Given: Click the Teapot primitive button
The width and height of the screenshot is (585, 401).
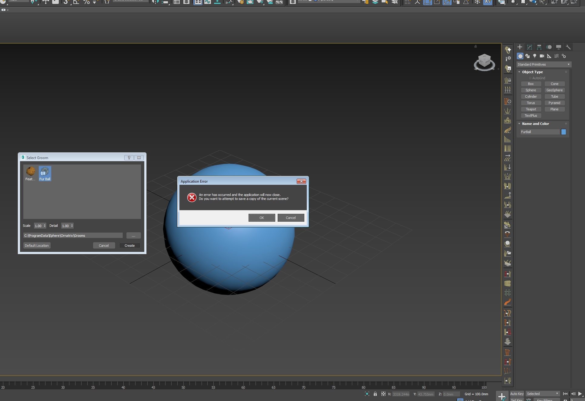Looking at the screenshot, I should click(x=531, y=109).
